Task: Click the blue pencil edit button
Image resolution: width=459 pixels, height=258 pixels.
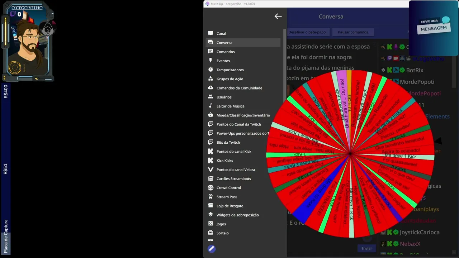Action: 212,248
